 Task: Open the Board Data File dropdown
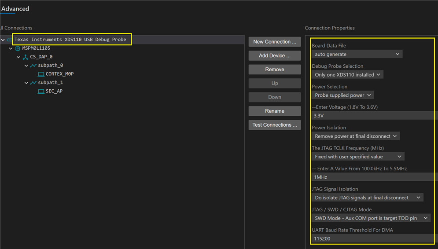click(x=357, y=54)
